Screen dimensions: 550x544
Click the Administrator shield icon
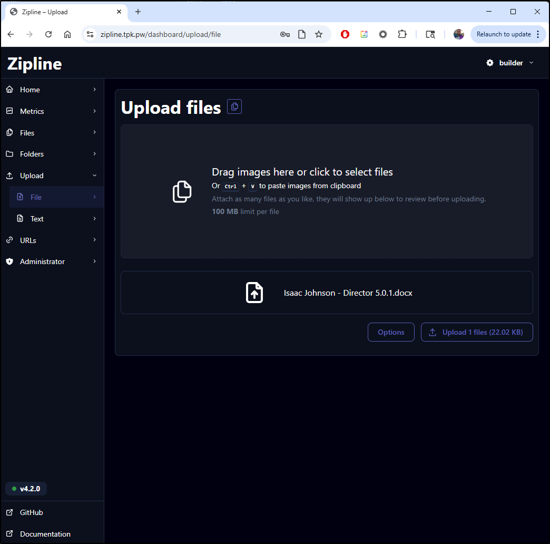pos(10,261)
